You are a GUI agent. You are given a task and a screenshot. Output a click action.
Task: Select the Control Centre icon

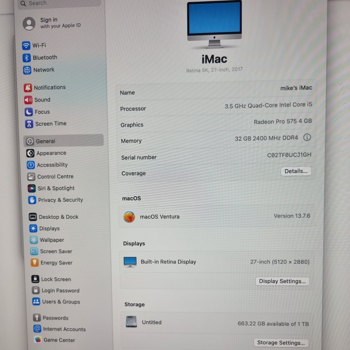31,177
